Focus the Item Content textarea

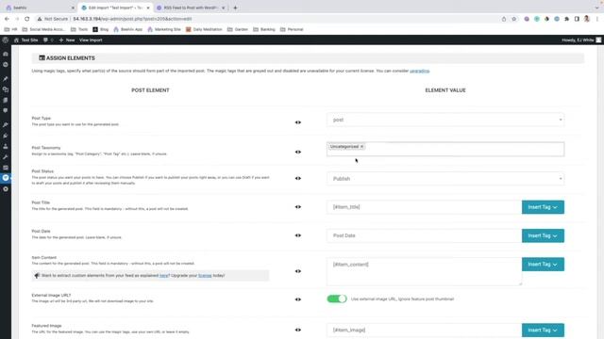[424, 271]
